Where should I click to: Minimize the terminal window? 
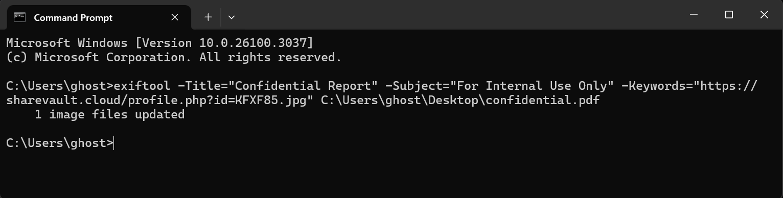pyautogui.click(x=694, y=15)
